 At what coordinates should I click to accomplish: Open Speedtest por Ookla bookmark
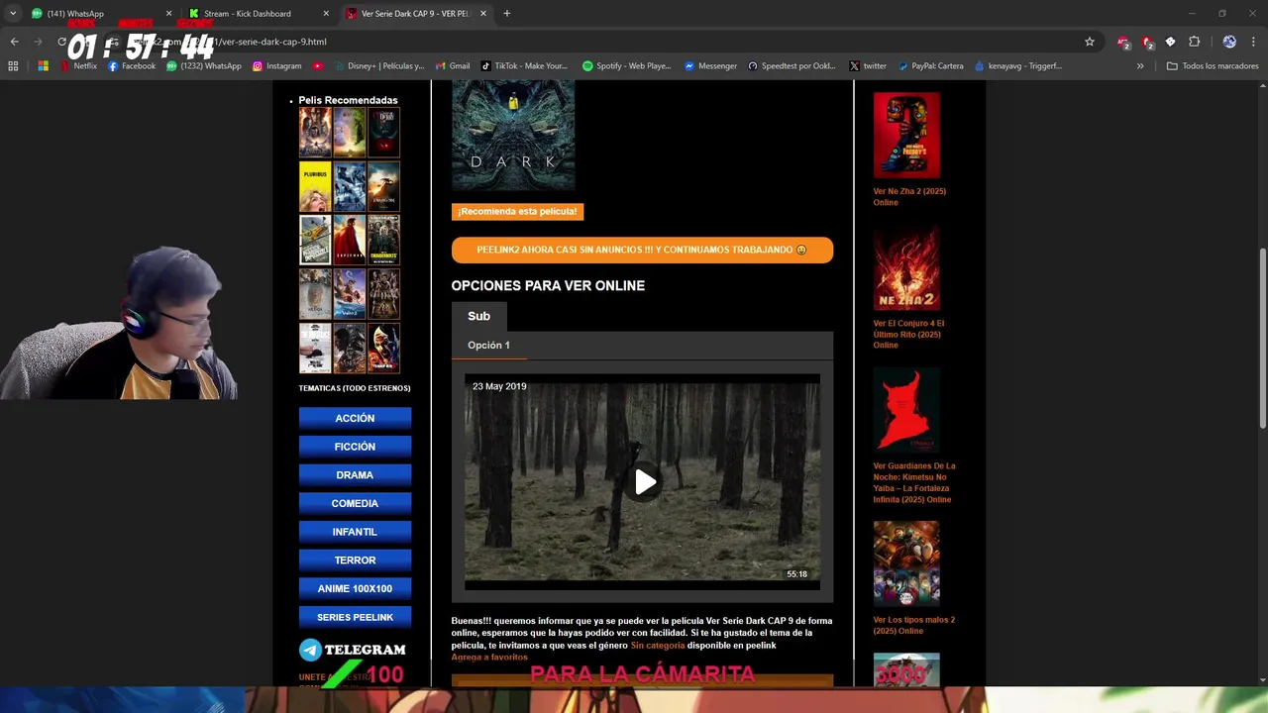click(792, 66)
